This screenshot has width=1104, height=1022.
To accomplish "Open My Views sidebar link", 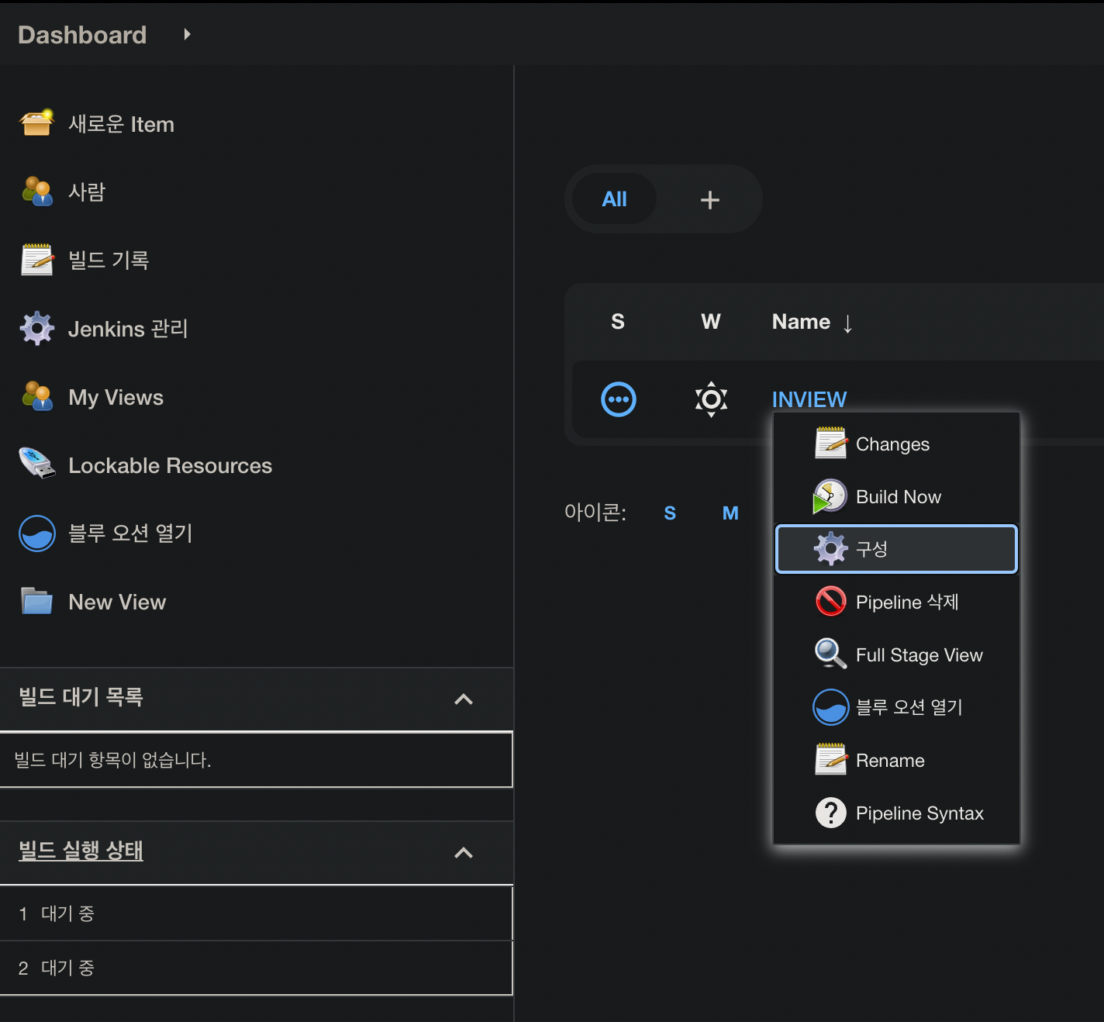I will point(116,397).
